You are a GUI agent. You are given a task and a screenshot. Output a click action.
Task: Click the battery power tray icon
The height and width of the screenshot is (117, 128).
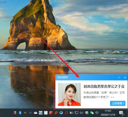click(x=71, y=113)
